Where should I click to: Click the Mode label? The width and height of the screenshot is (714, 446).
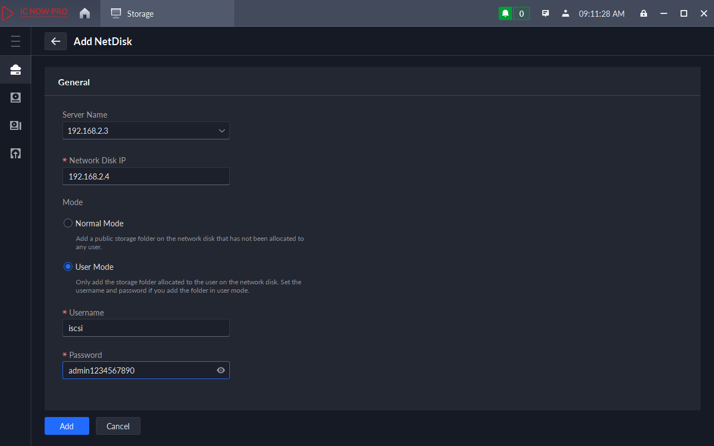tap(73, 202)
